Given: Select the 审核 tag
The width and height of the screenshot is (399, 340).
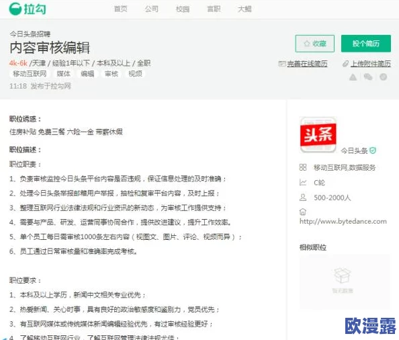Looking at the screenshot, I should [x=112, y=74].
